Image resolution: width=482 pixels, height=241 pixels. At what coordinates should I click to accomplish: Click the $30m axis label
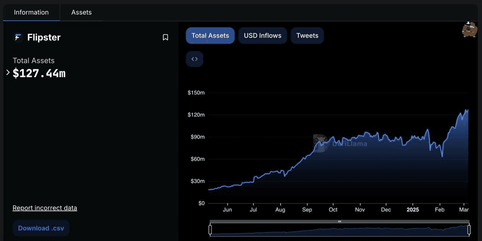click(197, 181)
